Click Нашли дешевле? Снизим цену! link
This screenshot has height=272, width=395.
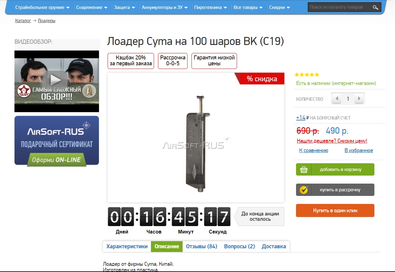point(332,141)
